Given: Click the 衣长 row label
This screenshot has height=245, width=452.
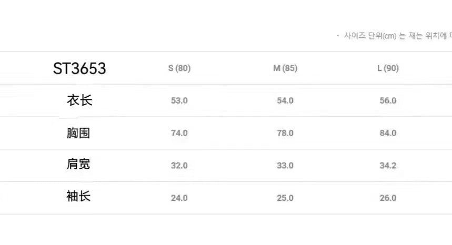Looking at the screenshot, I should click(x=79, y=100).
